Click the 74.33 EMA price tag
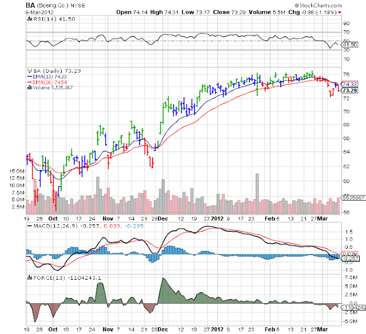 [x=349, y=84]
